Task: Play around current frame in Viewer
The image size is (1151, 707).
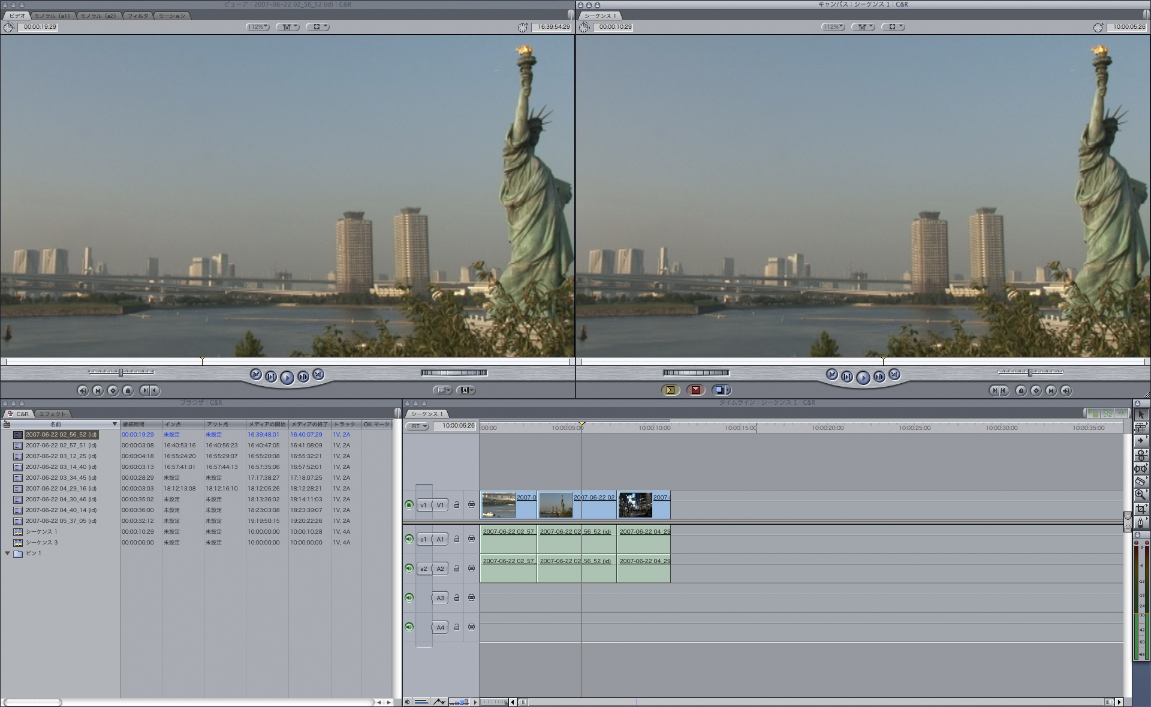Action: tap(303, 377)
